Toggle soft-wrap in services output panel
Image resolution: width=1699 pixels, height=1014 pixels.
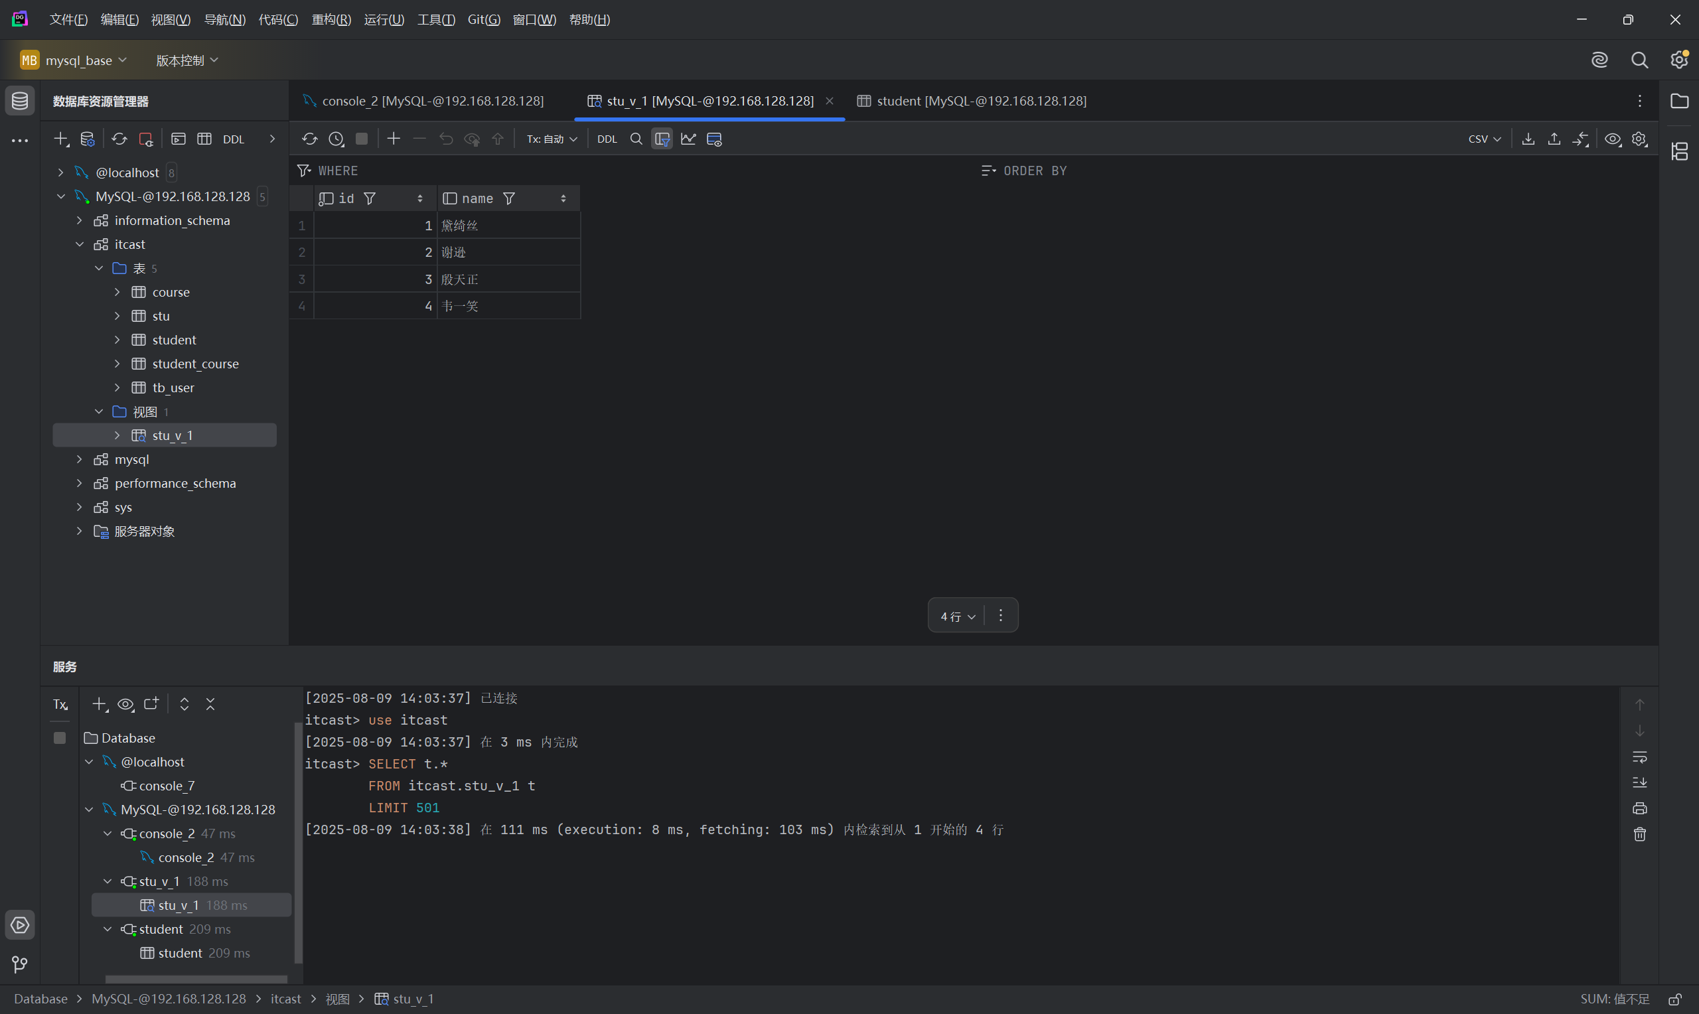pos(1639,757)
